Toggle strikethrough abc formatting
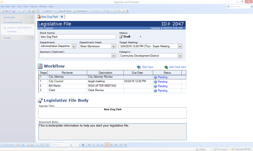This screenshot has height=151, width=253. 102,145
